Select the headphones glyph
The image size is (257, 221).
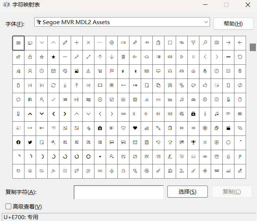[170, 71]
